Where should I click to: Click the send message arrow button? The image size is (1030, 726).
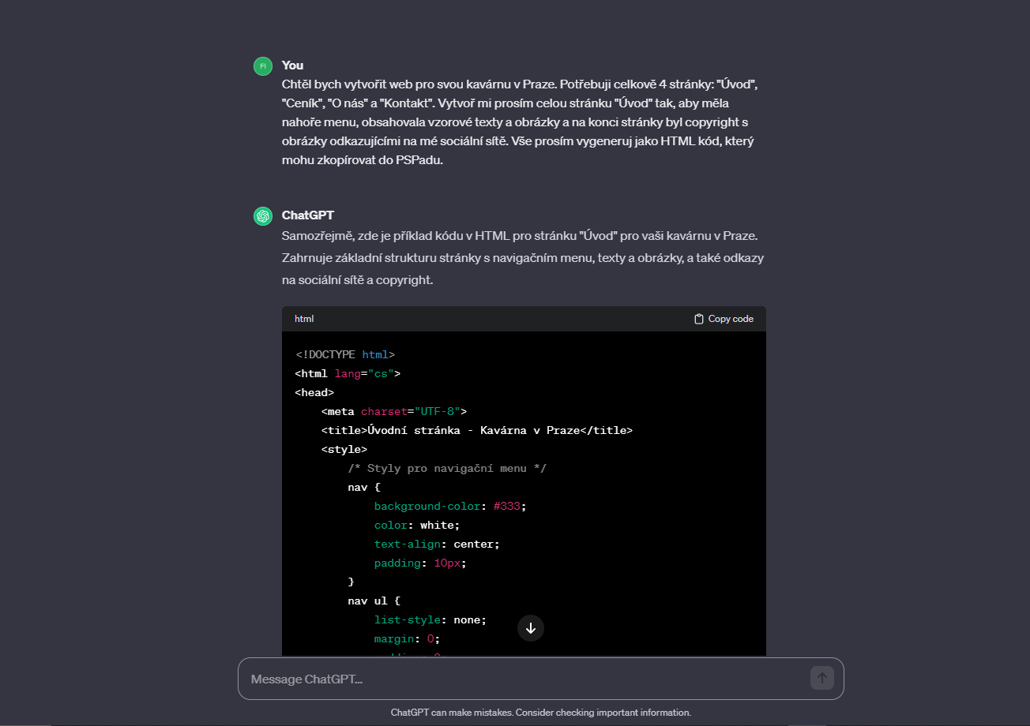pyautogui.click(x=821, y=678)
